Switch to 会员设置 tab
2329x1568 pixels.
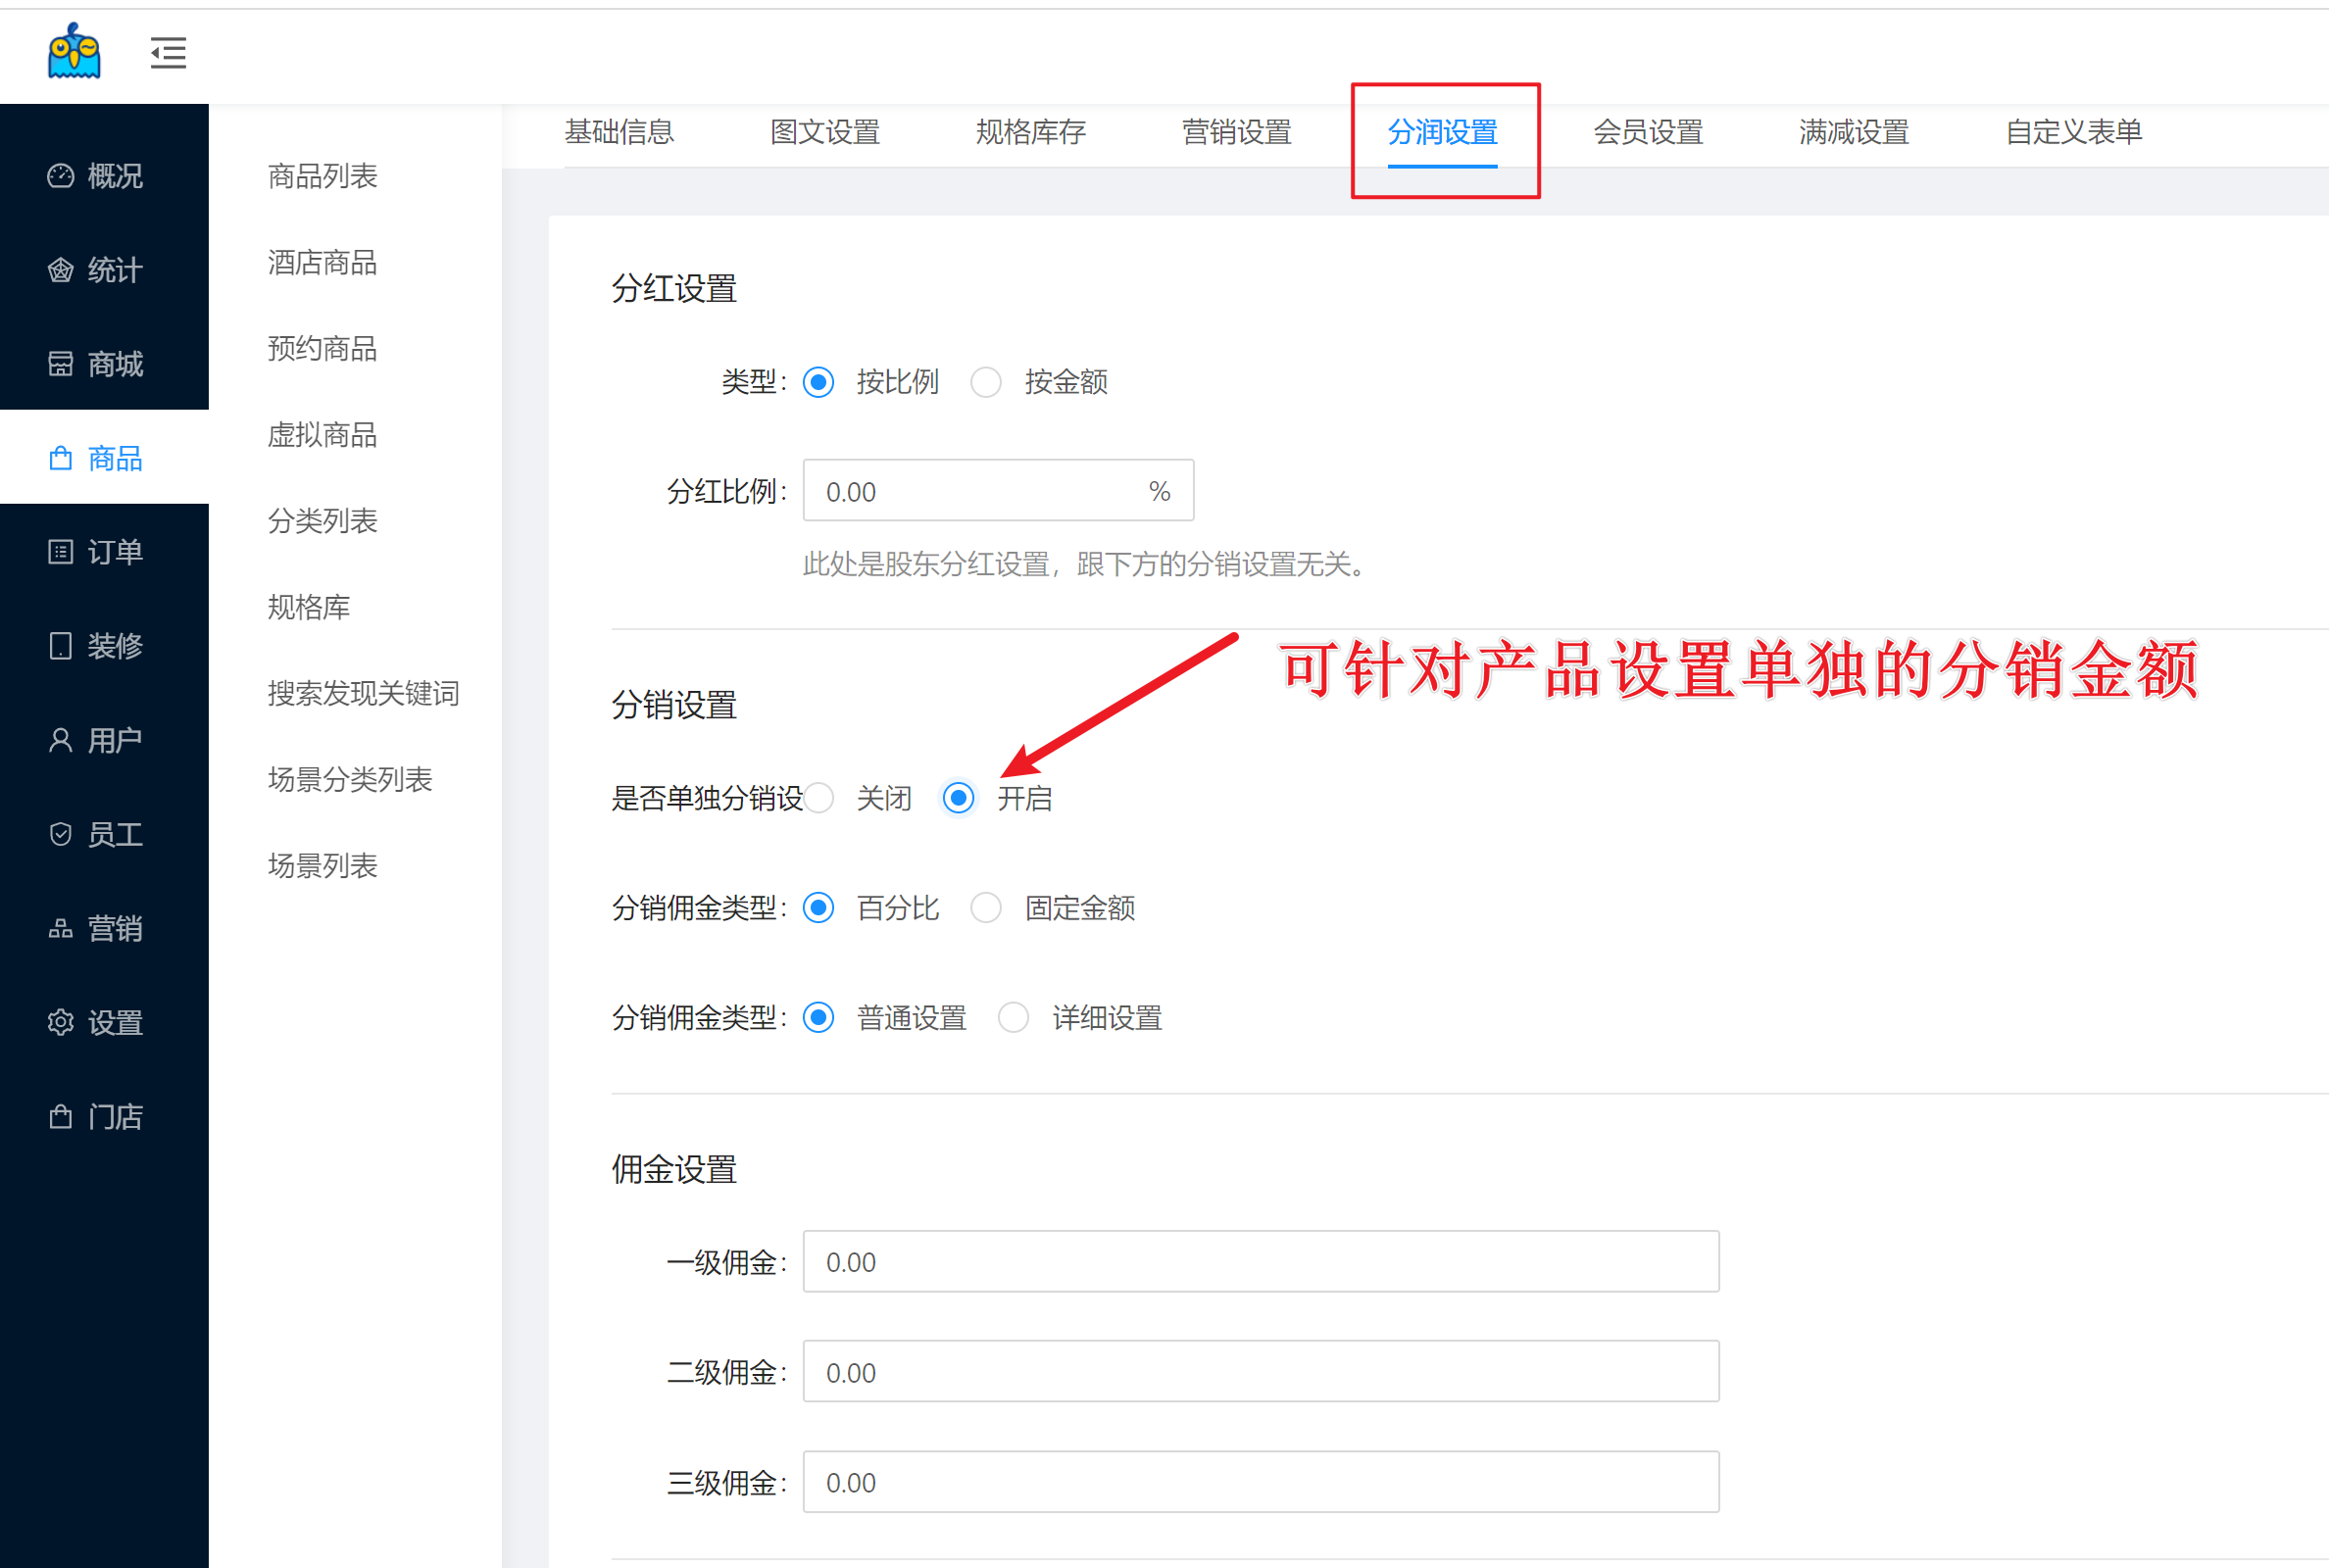pos(1648,132)
